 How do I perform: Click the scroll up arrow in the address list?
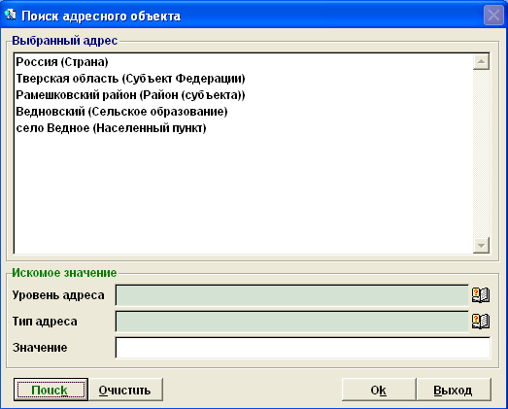[x=481, y=62]
